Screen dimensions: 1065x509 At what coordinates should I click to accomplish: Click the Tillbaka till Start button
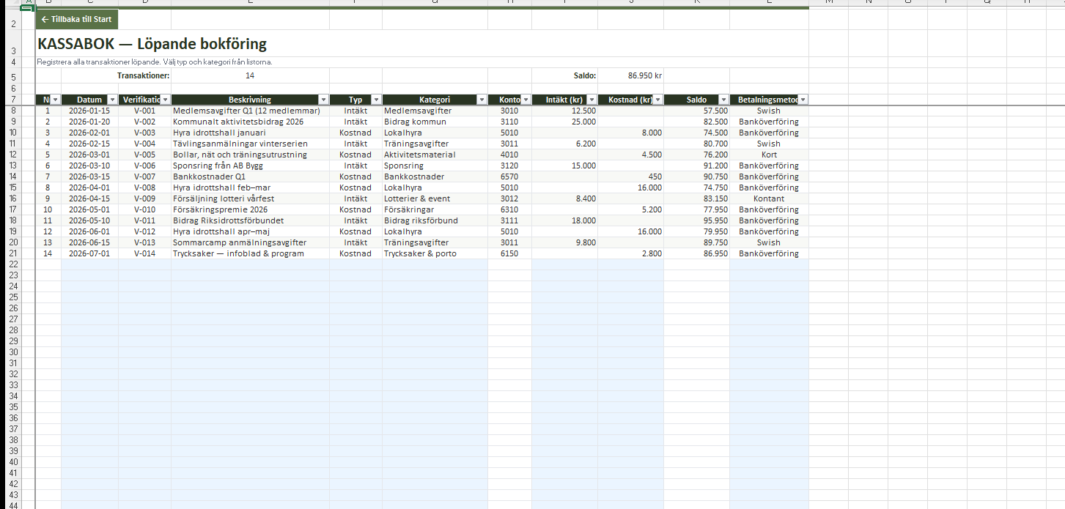click(x=77, y=19)
